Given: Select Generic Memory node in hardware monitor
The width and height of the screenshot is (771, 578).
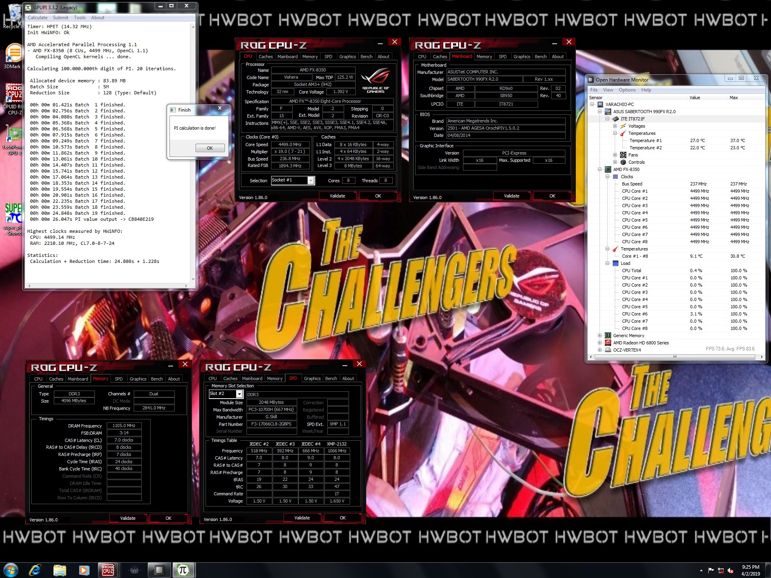Looking at the screenshot, I should click(x=628, y=336).
